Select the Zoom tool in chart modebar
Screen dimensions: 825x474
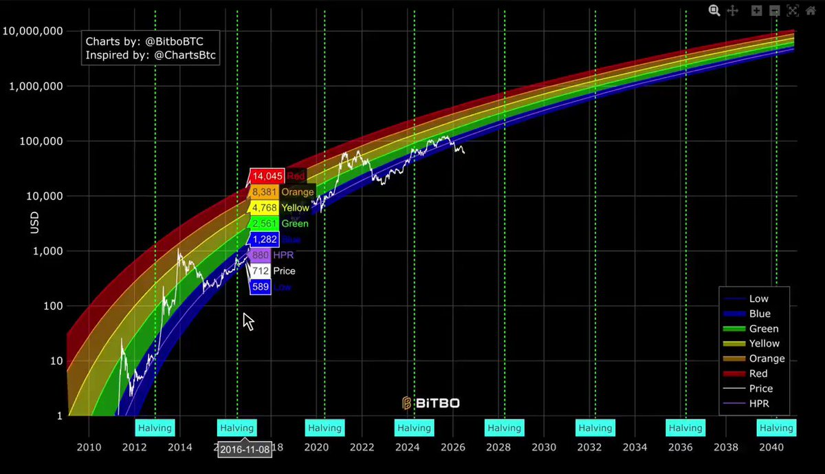715,10
